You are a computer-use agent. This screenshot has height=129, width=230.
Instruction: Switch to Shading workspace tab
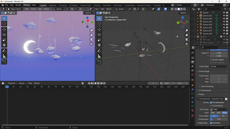97,5
